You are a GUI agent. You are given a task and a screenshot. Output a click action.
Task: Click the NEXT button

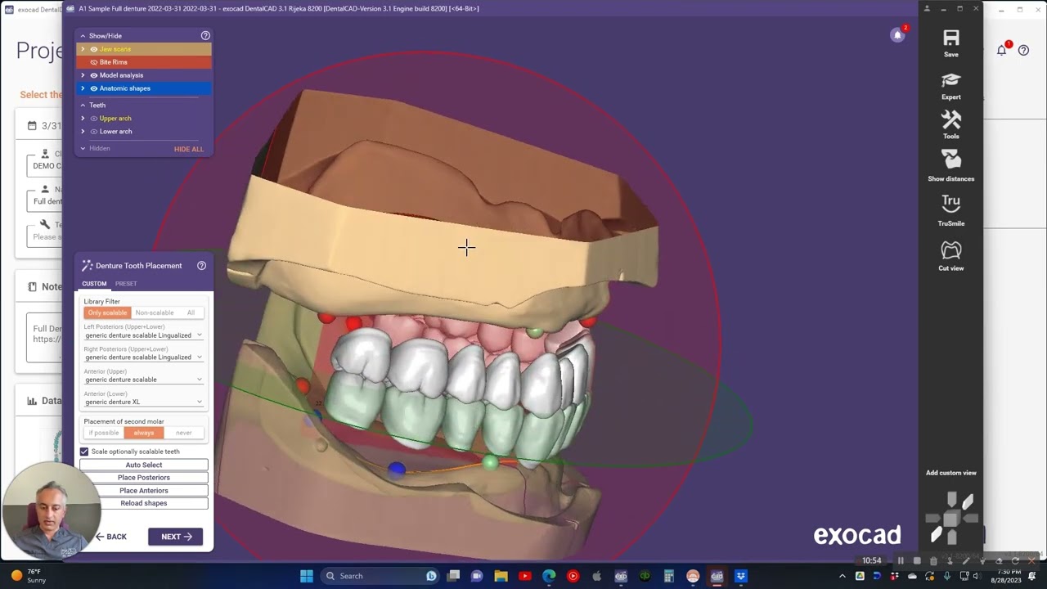tap(175, 537)
